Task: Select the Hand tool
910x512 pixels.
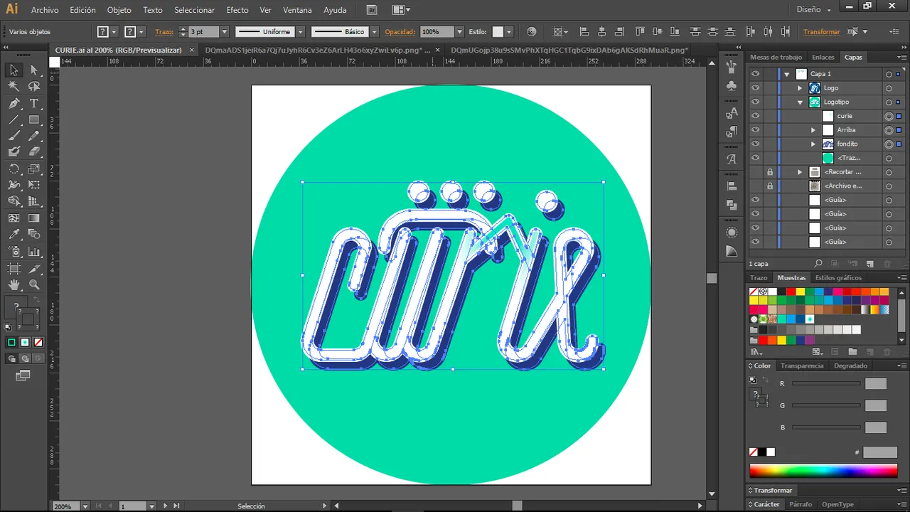Action: click(14, 284)
